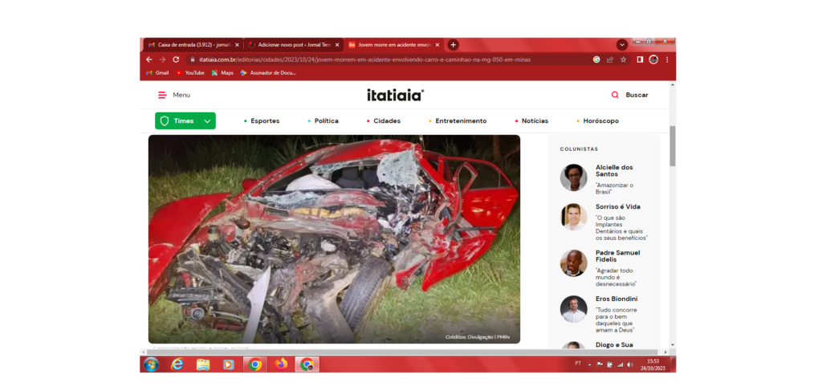This screenshot has width=822, height=391.
Task: Toggle the system volume speaker icon
Action: [x=630, y=364]
